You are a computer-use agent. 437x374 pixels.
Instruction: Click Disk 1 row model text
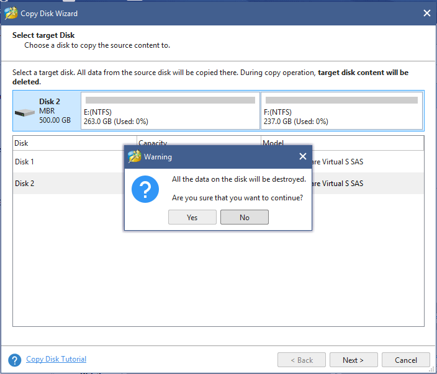(x=338, y=161)
